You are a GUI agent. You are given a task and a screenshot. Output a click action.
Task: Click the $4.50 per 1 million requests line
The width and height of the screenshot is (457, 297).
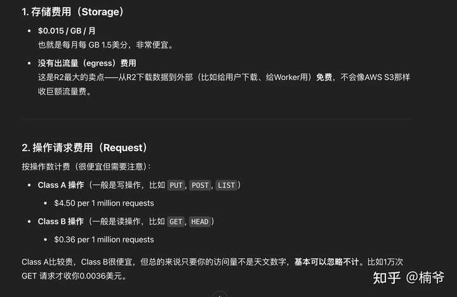tap(103, 203)
